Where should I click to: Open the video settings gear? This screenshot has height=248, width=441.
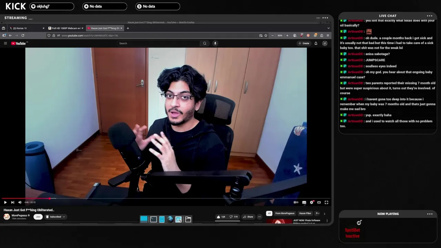[311, 203]
